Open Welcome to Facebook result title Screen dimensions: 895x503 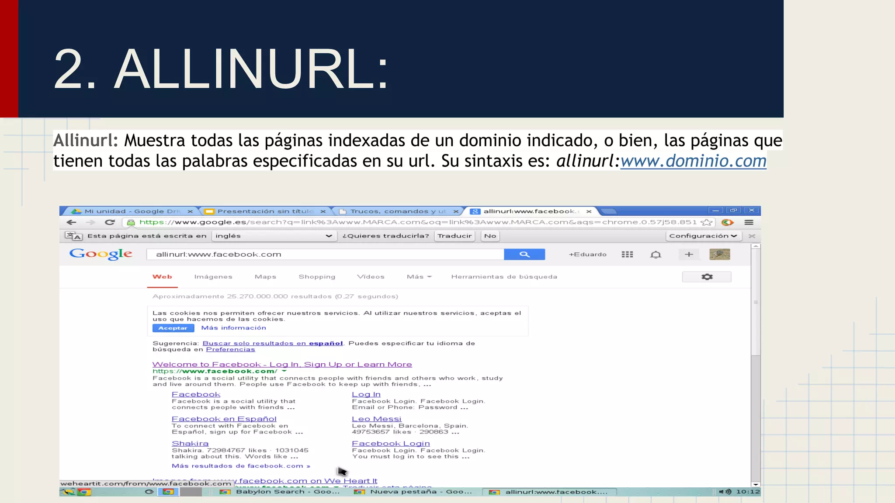coord(282,364)
